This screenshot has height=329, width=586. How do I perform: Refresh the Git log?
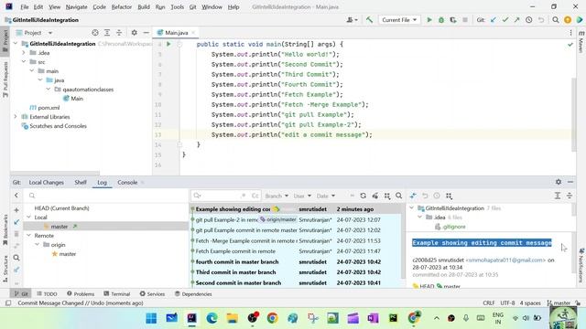click(363, 196)
